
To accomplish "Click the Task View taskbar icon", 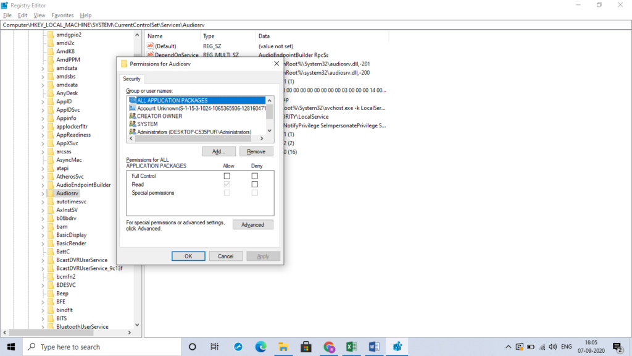I will coord(214,347).
